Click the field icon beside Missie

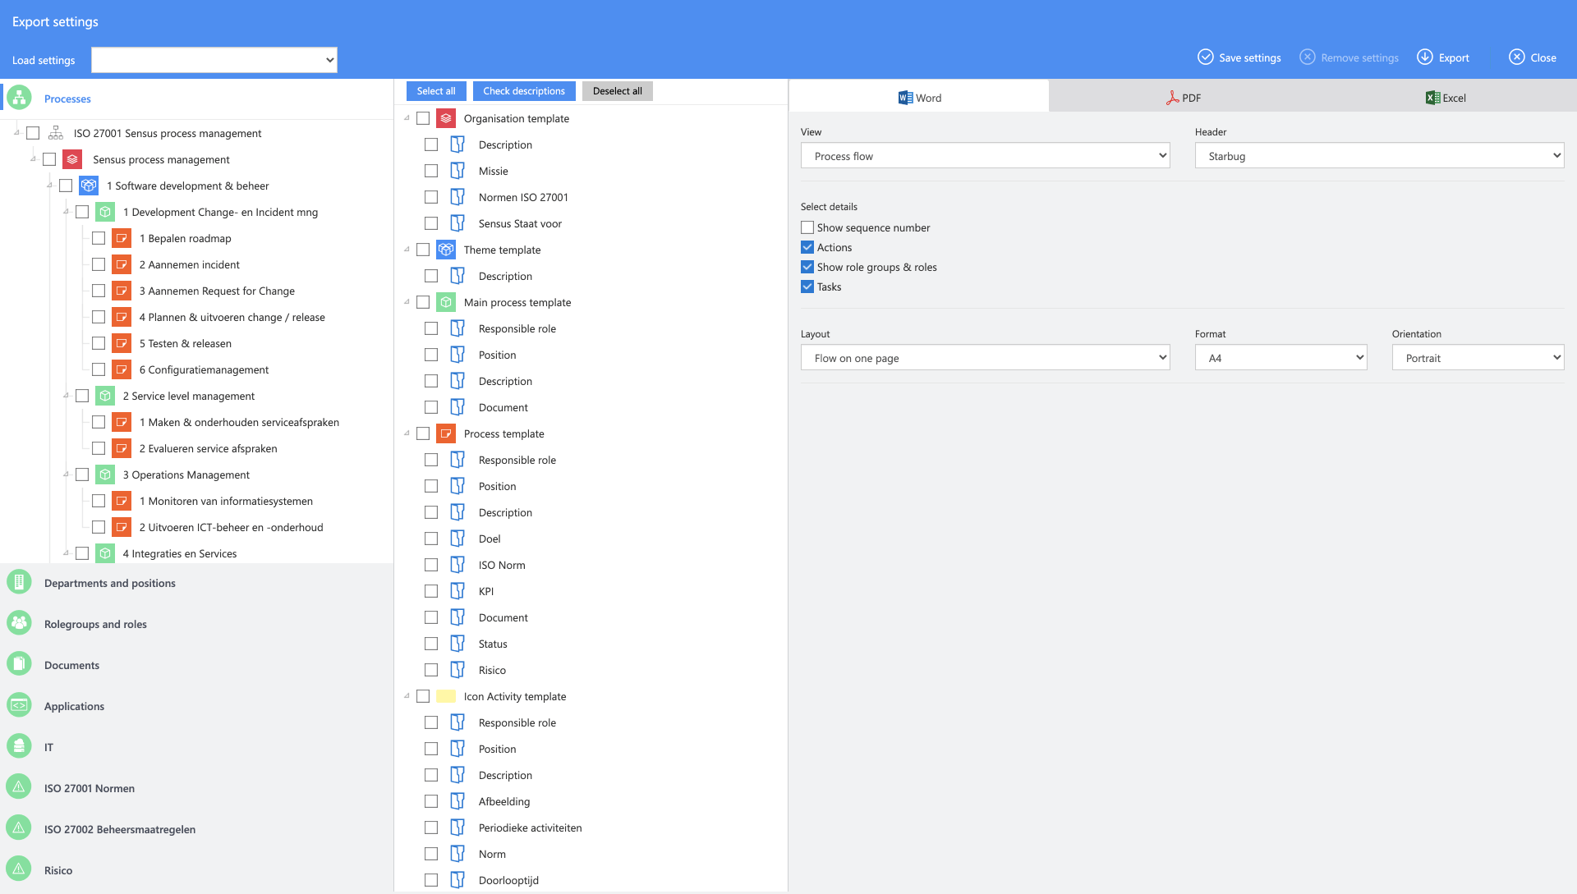pos(457,171)
